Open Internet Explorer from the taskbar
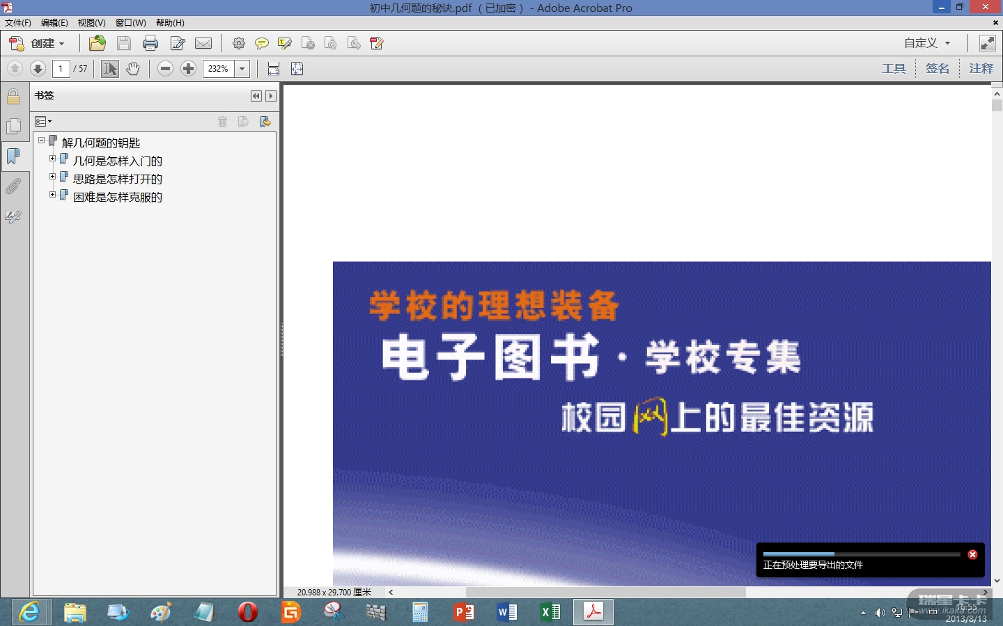This screenshot has height=626, width=1003. click(x=29, y=612)
